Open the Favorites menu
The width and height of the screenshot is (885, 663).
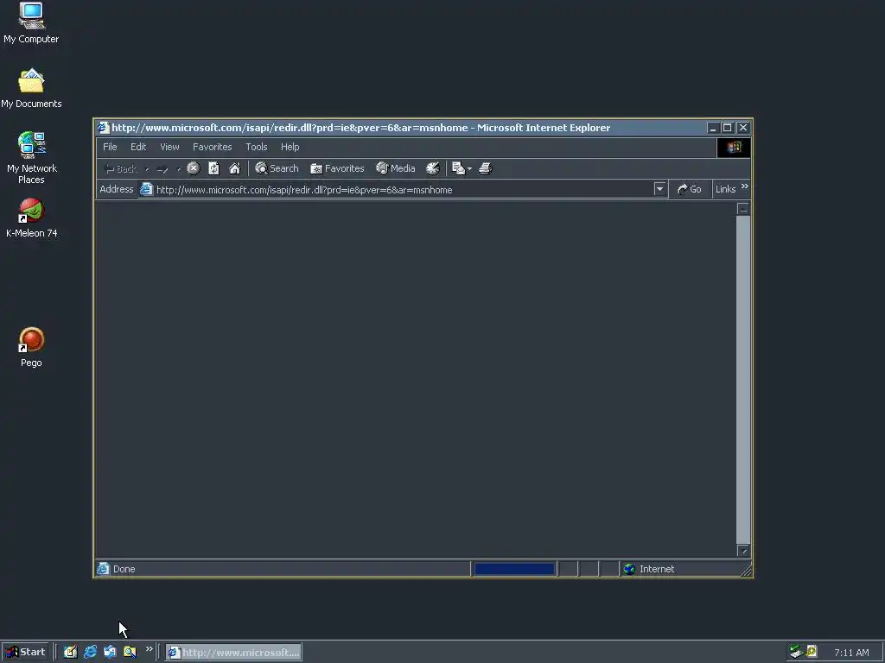[213, 147]
